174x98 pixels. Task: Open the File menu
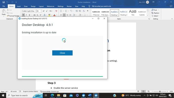click(4, 6)
